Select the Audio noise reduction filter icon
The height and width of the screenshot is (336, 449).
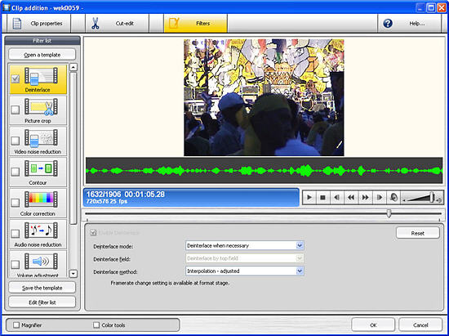[x=41, y=231]
